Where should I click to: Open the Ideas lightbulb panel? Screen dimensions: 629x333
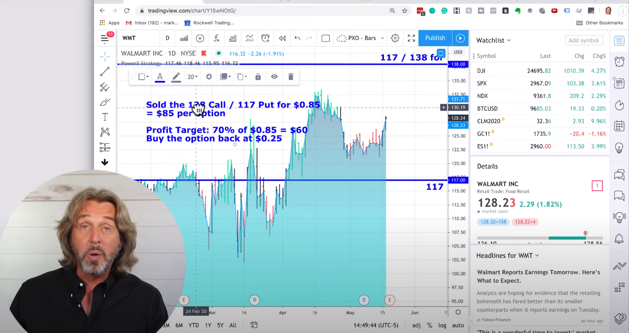(x=619, y=148)
